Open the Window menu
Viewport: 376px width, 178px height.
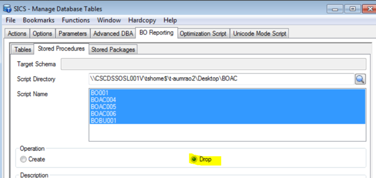point(109,20)
